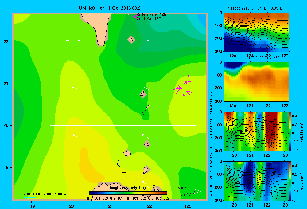The width and height of the screenshot is (307, 209).
Task: Click the depth label "200" of the t section
Action: click(x=218, y=38)
